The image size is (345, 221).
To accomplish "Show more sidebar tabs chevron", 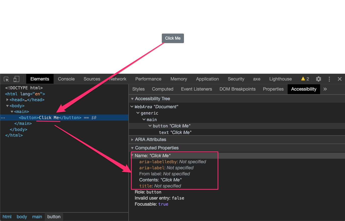I will pos(325,89).
